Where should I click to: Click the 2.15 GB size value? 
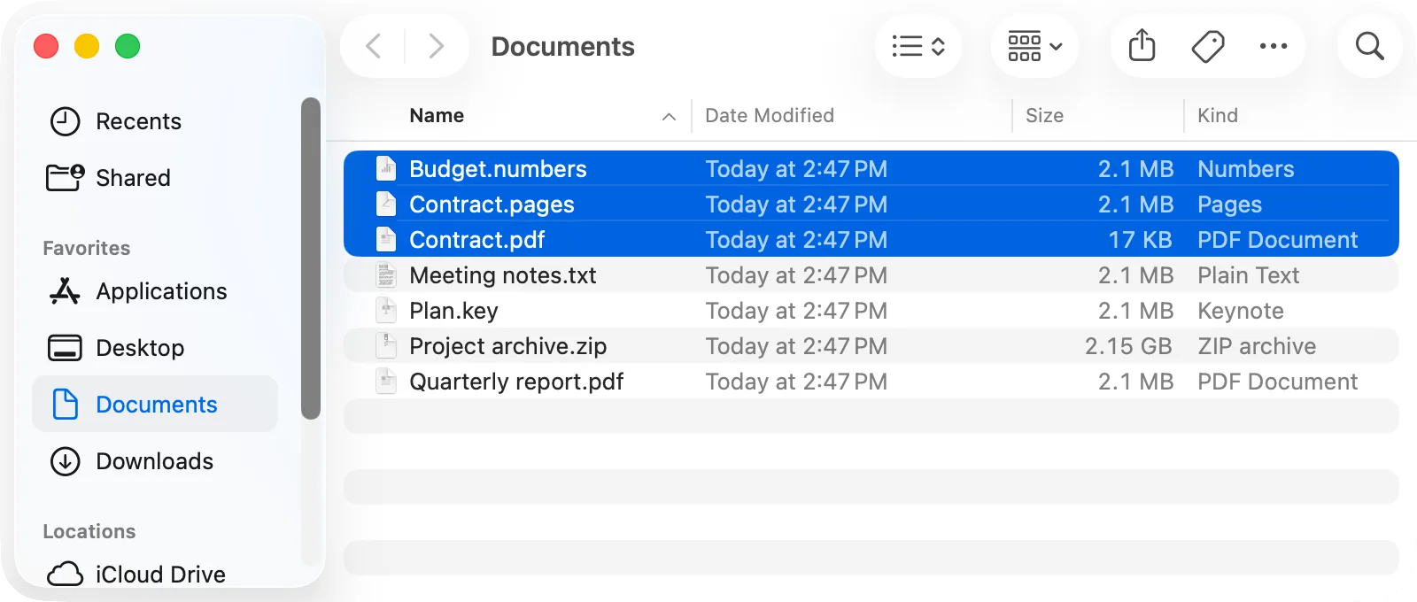click(x=1128, y=346)
